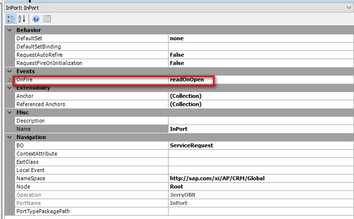
Task: Open the Property Pages icon
Action: [47, 19]
